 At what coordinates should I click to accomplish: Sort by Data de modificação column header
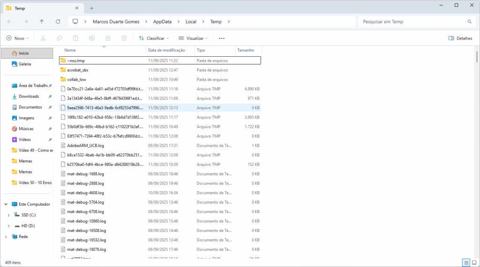coord(170,50)
